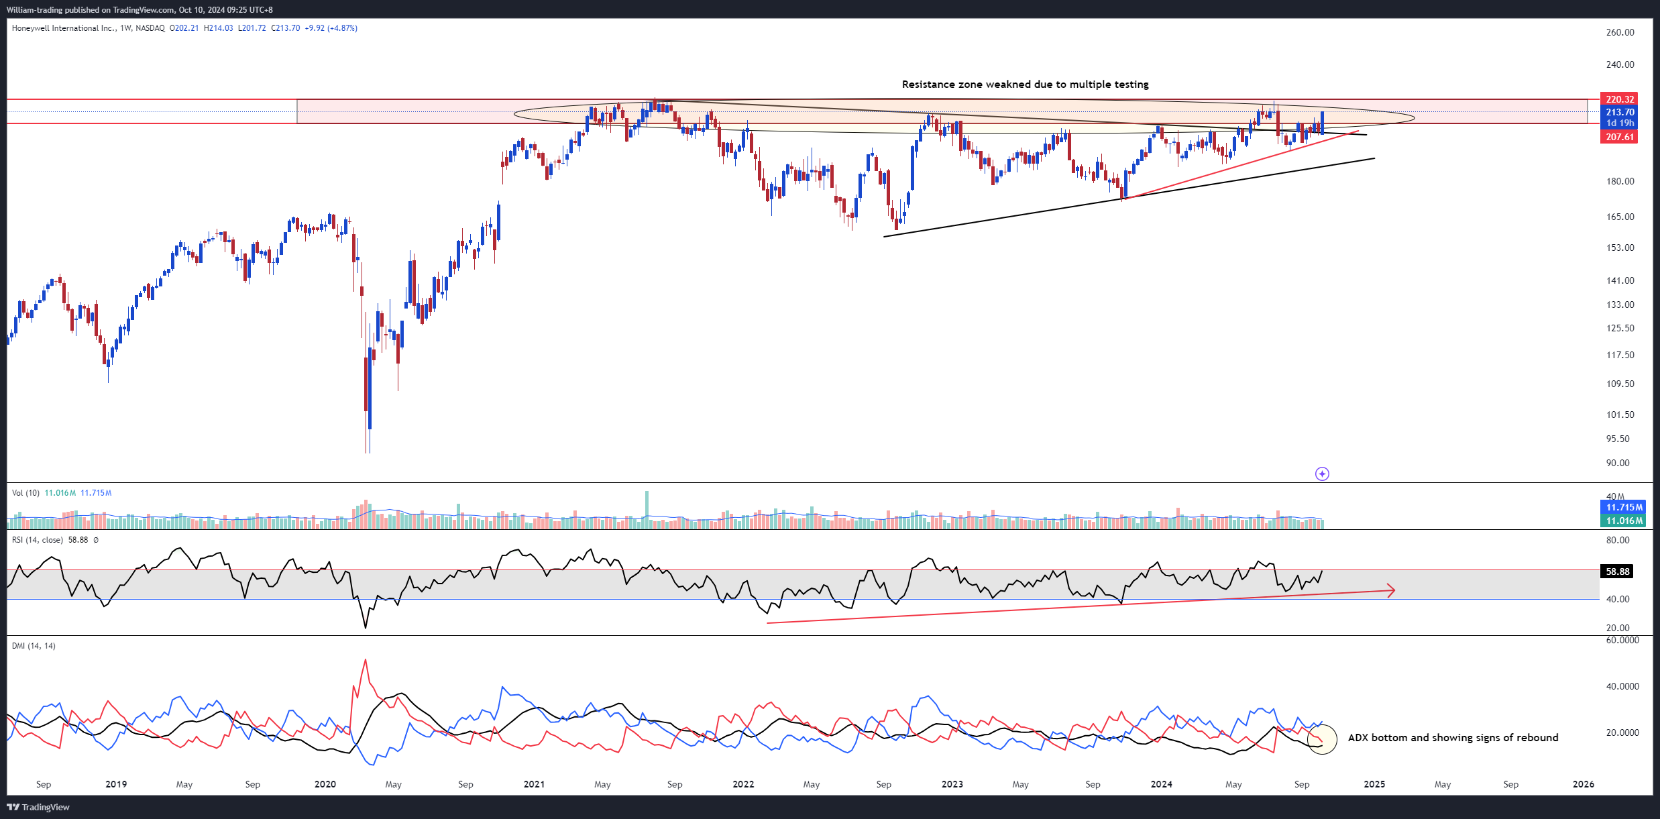
Task: Click the 2021 label on time axis
Action: (535, 784)
